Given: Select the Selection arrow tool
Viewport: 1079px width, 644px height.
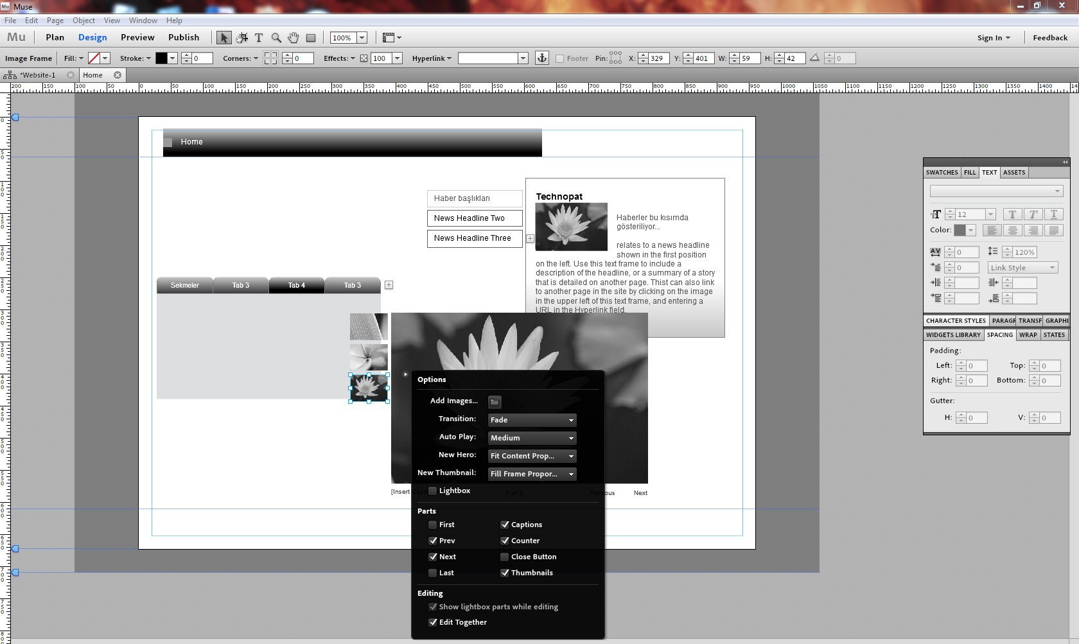Looking at the screenshot, I should [224, 38].
